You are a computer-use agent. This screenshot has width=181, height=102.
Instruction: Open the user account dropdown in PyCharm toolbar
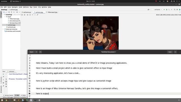click(149, 10)
